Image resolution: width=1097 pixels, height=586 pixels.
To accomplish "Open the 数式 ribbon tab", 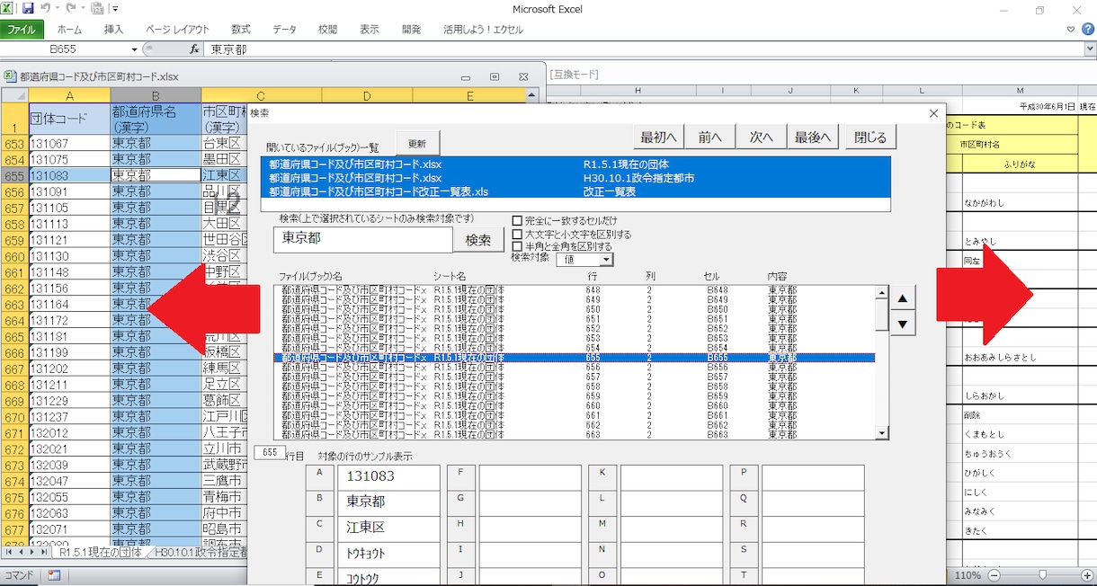I will [x=241, y=30].
